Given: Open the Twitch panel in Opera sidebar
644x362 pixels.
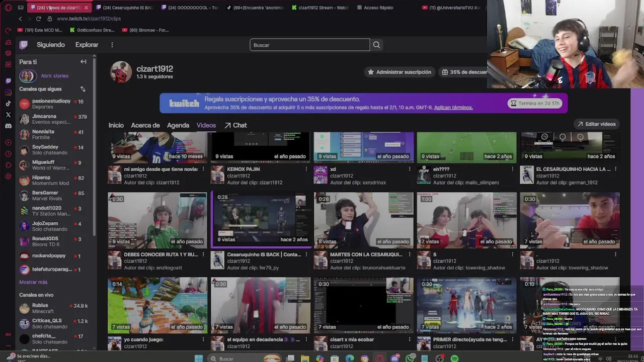Looking at the screenshot, I should click(x=8, y=80).
